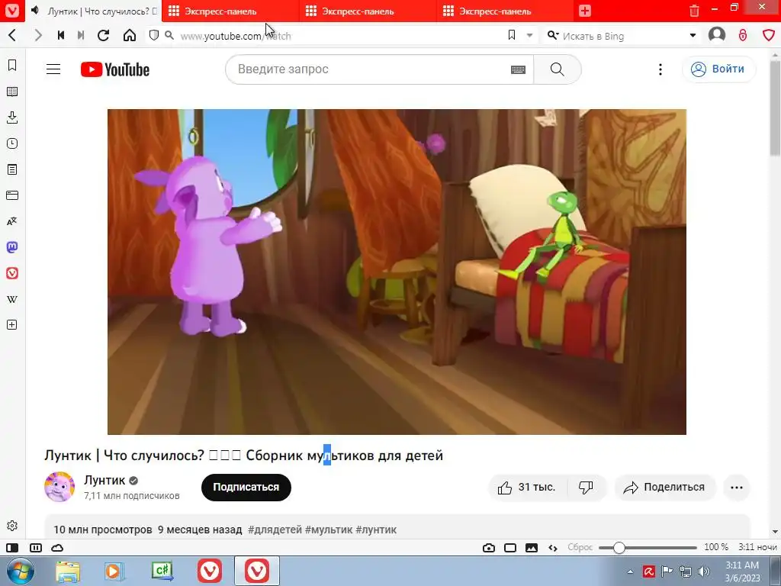The height and width of the screenshot is (586, 781).
Task: Expand the search field history dropdown
Action: [x=693, y=35]
